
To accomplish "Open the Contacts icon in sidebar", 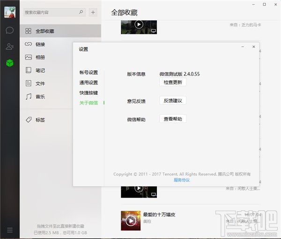I will point(10,46).
